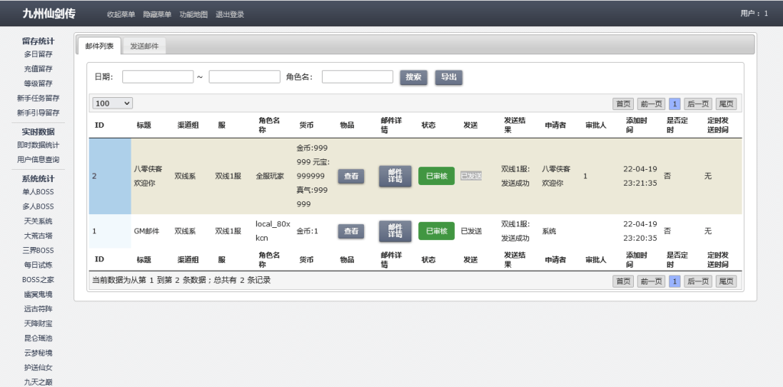Sort by 审批人 top column header
Viewport: 783px width, 387px height.
[x=596, y=125]
